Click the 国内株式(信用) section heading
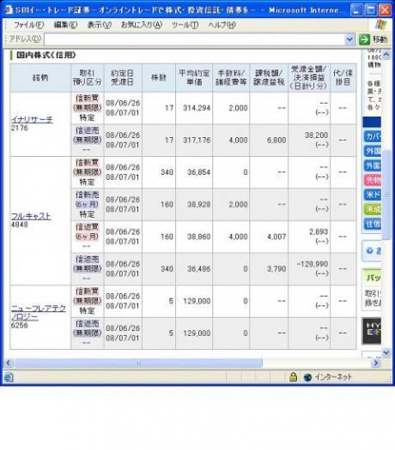The image size is (395, 450). tap(46, 55)
